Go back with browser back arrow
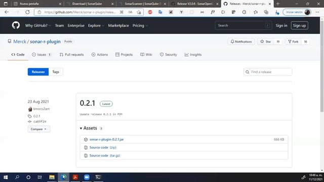The image size is (324, 182). pyautogui.click(x=7, y=12)
